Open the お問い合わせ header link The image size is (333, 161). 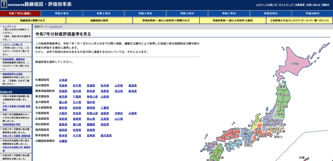313,5
